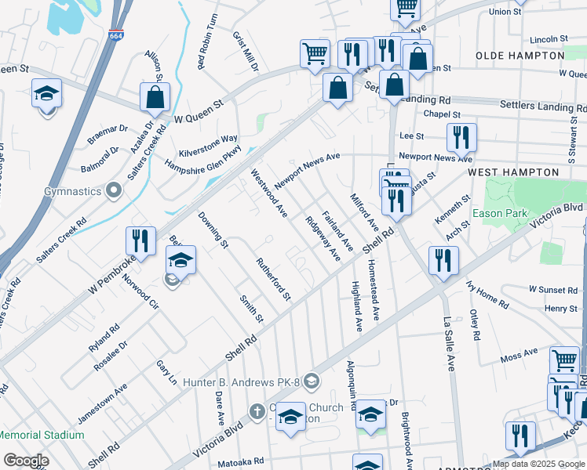Select the Grist Mill Dr label
The image size is (587, 470).
[246, 52]
